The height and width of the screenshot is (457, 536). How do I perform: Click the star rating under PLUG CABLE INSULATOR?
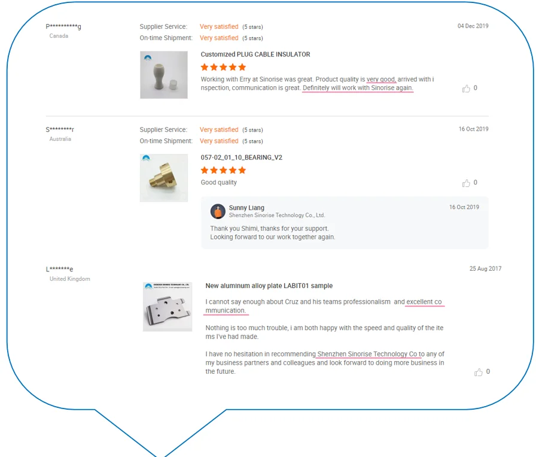(223, 67)
